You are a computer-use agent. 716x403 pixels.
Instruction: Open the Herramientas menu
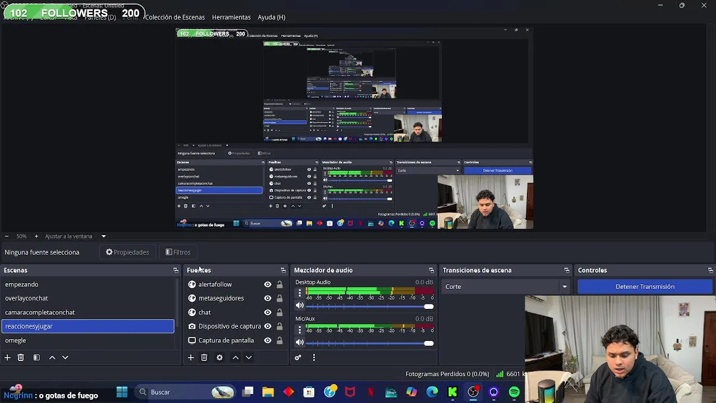(231, 17)
